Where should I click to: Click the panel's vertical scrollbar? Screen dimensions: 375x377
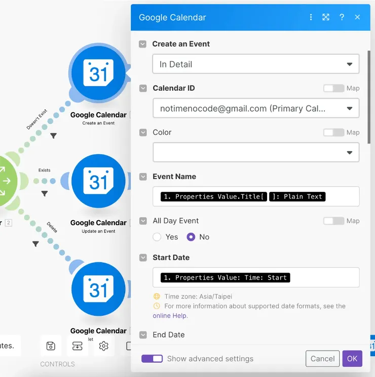369,97
